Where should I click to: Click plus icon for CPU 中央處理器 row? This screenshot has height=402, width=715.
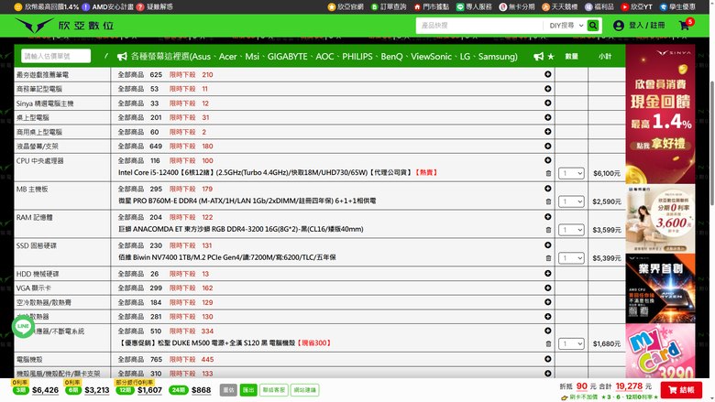pyautogui.click(x=547, y=160)
